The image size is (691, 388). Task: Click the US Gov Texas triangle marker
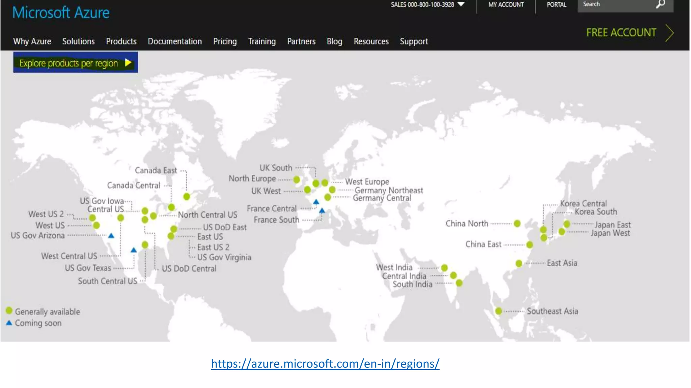point(134,250)
